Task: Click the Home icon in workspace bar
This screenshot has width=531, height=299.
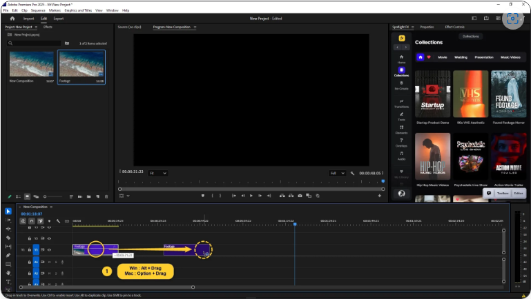Action: (12, 19)
